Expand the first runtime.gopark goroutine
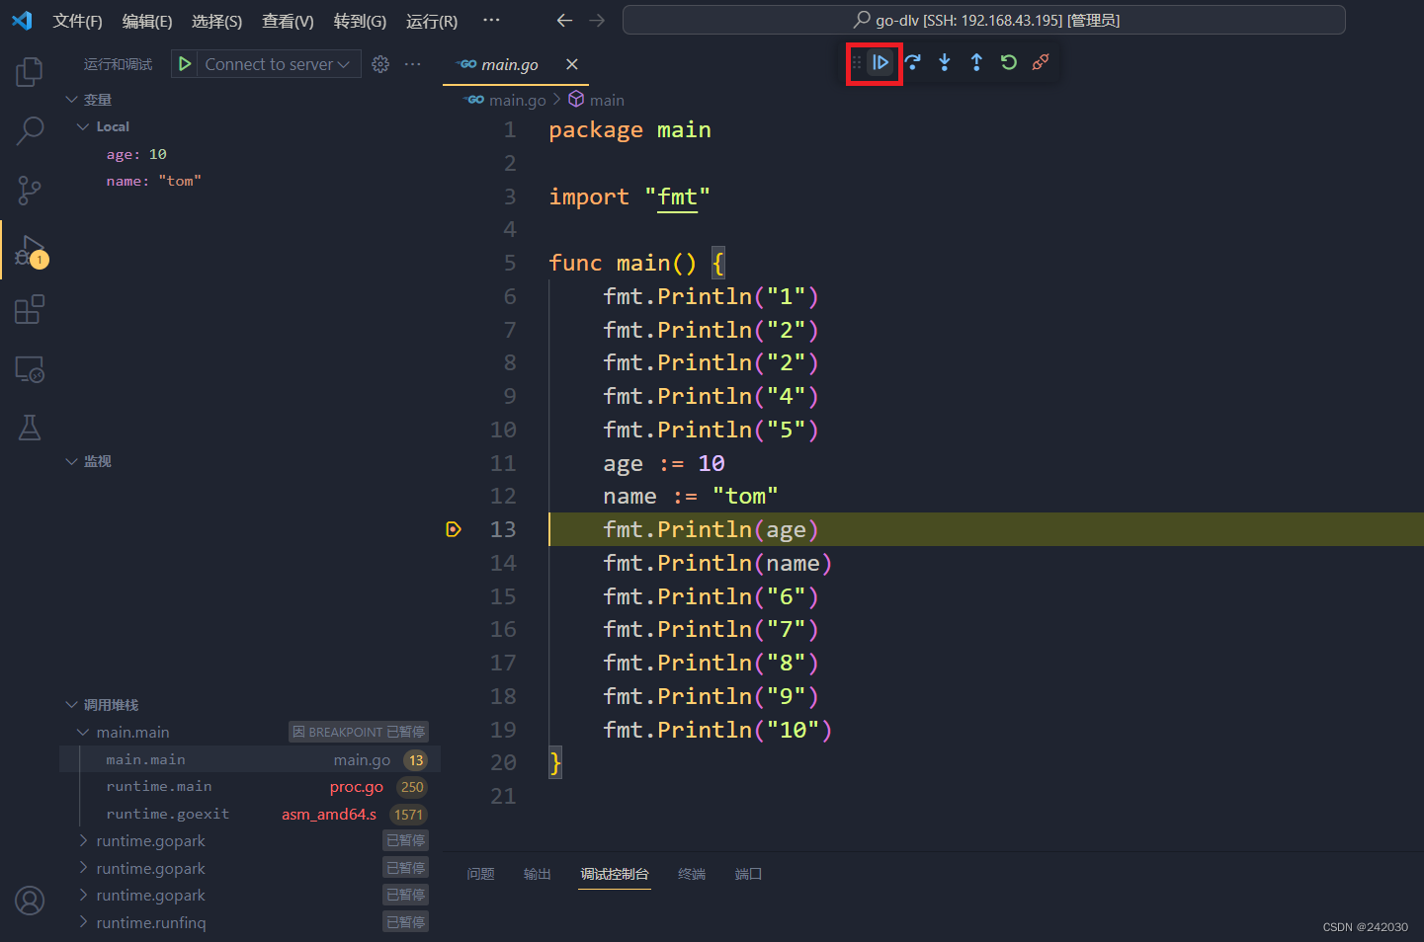Viewport: 1424px width, 942px height. [x=83, y=841]
